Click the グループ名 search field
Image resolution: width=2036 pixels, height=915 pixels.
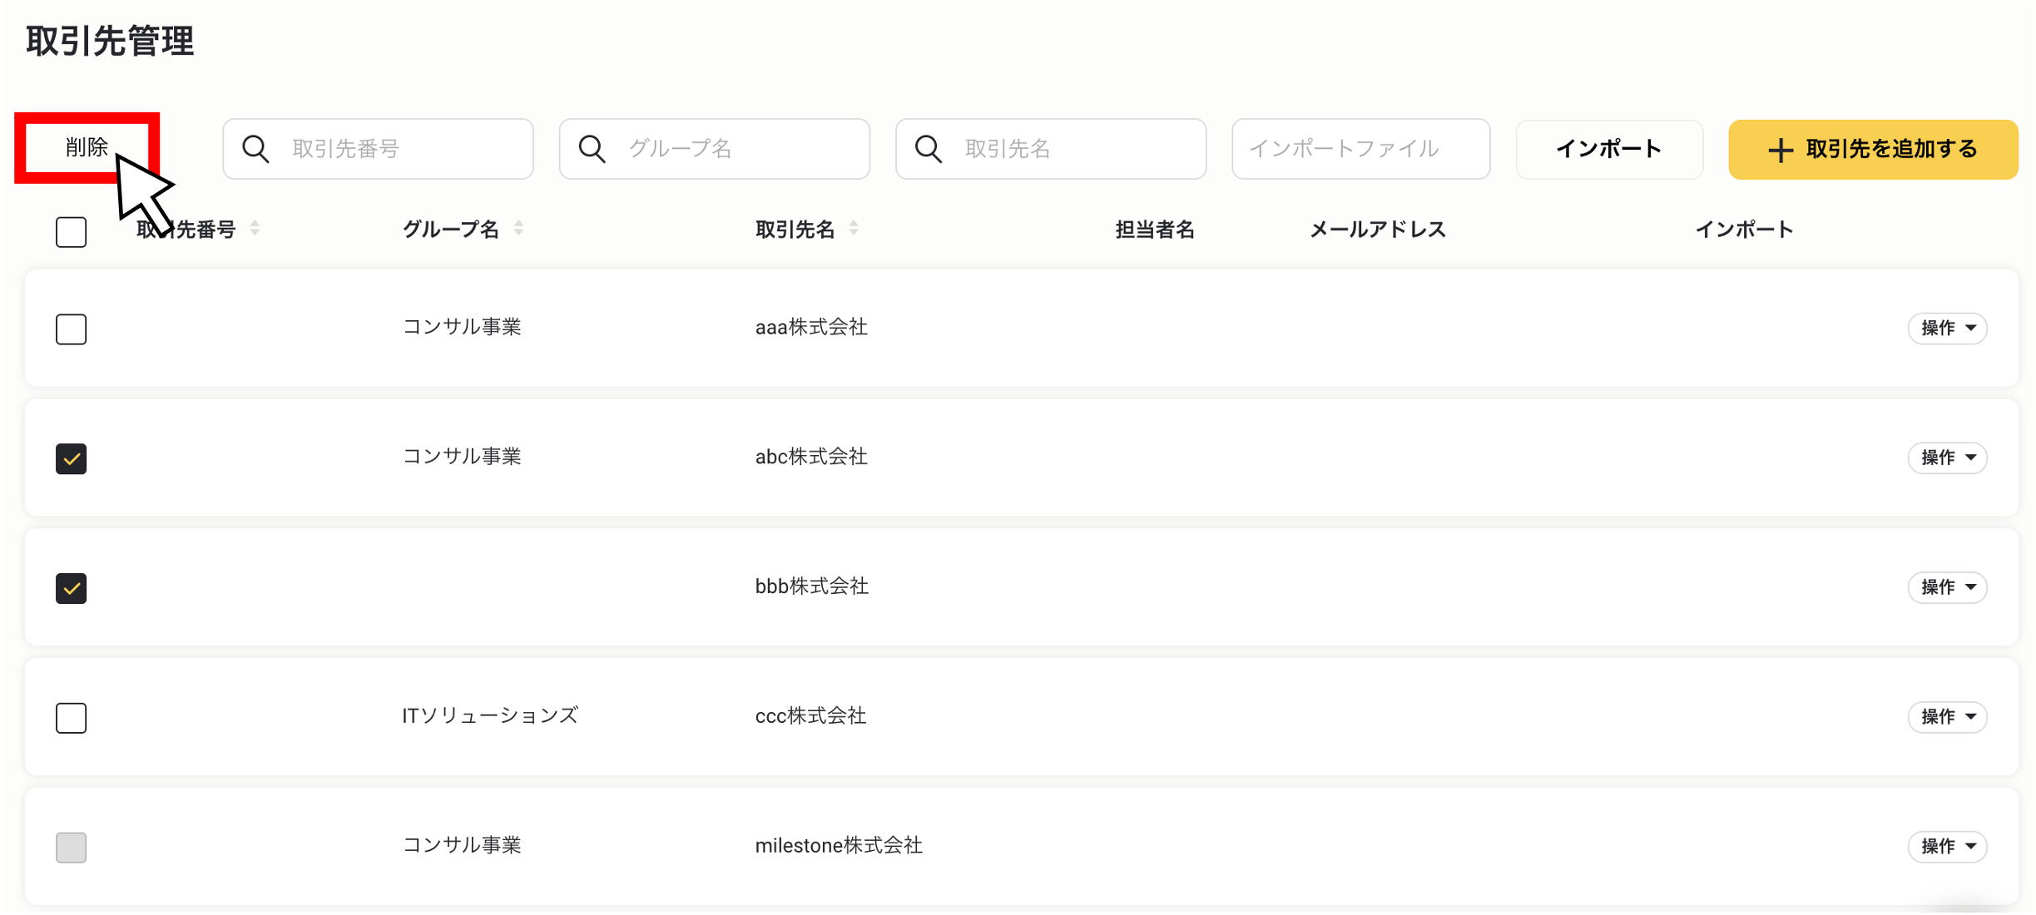[x=714, y=149]
